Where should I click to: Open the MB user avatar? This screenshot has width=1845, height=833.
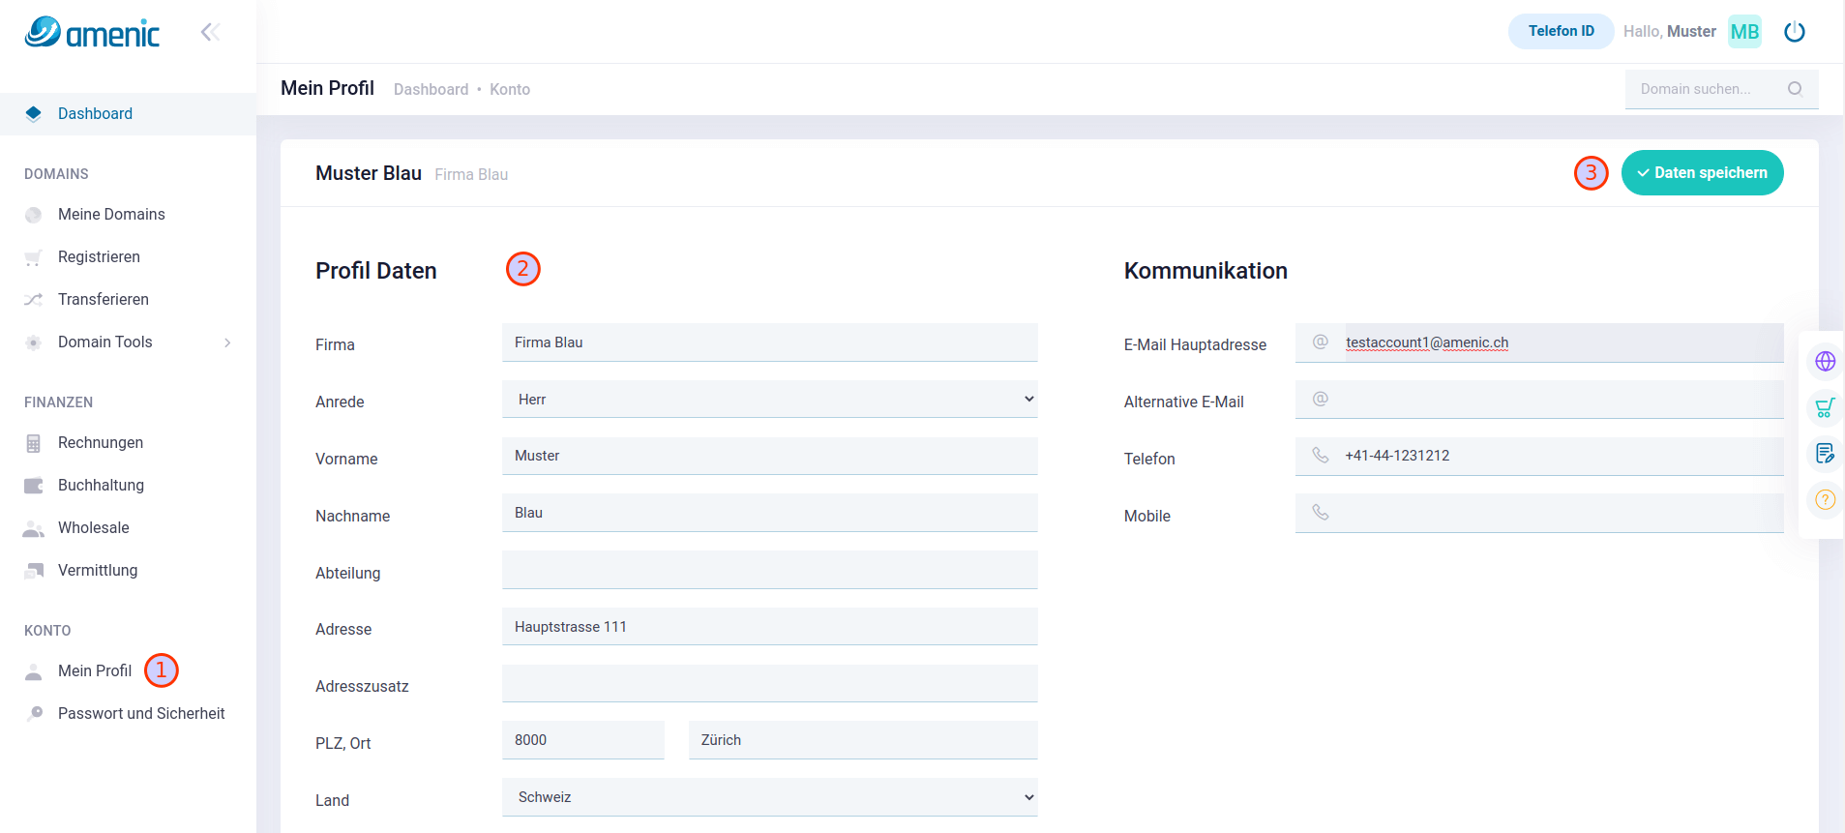coord(1744,32)
